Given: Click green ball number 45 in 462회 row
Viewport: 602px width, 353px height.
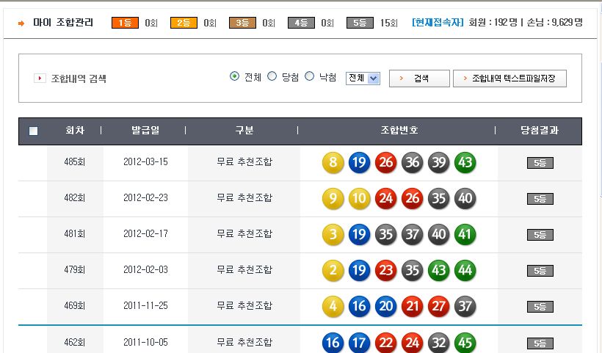Looking at the screenshot, I should (464, 343).
